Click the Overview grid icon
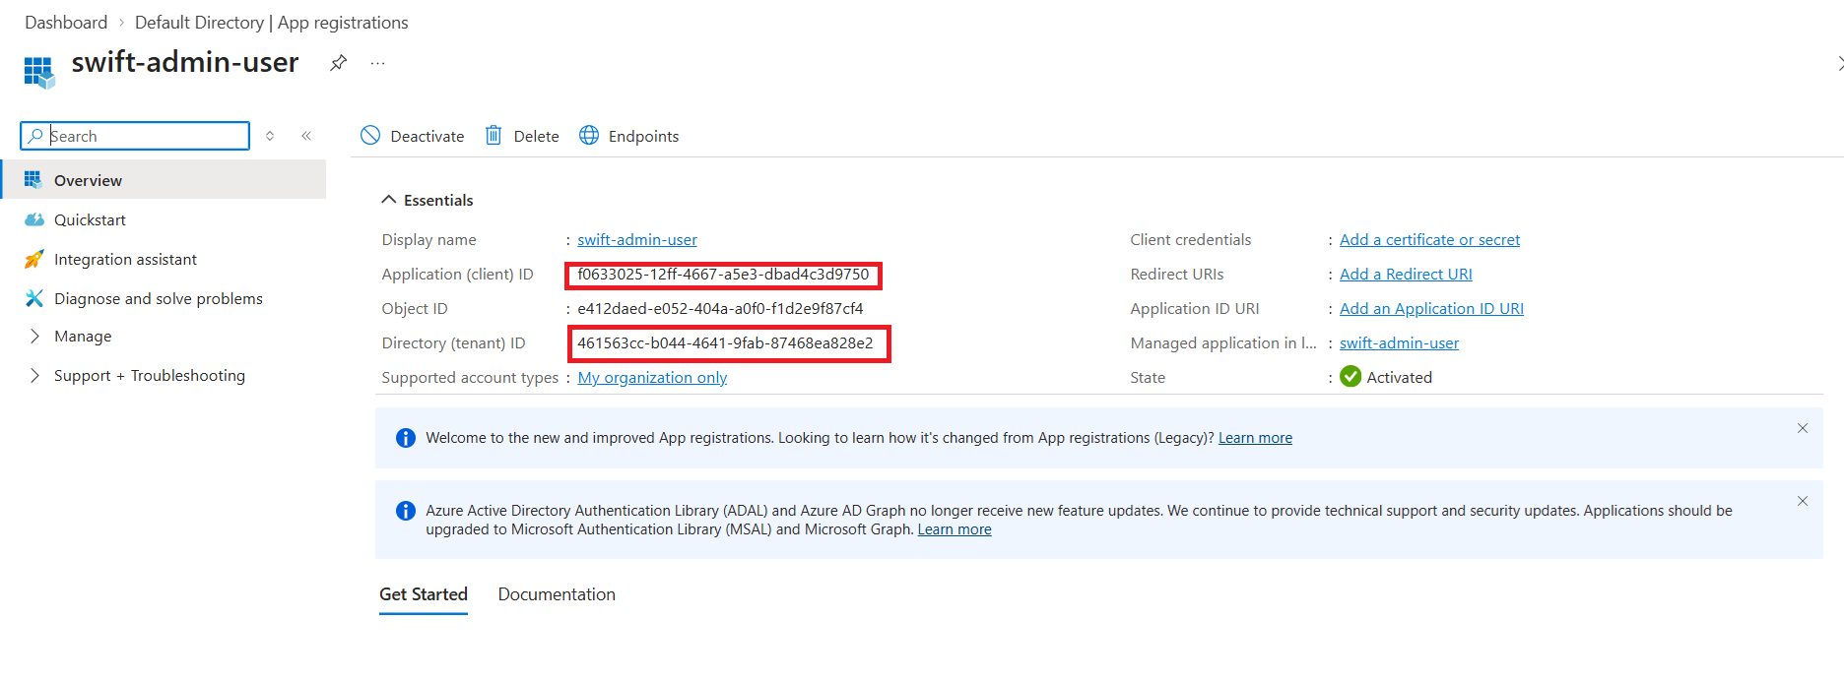The image size is (1844, 681). pos(33,179)
